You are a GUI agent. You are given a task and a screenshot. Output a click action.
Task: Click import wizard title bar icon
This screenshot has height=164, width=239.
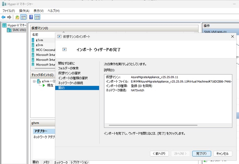pos(59,37)
